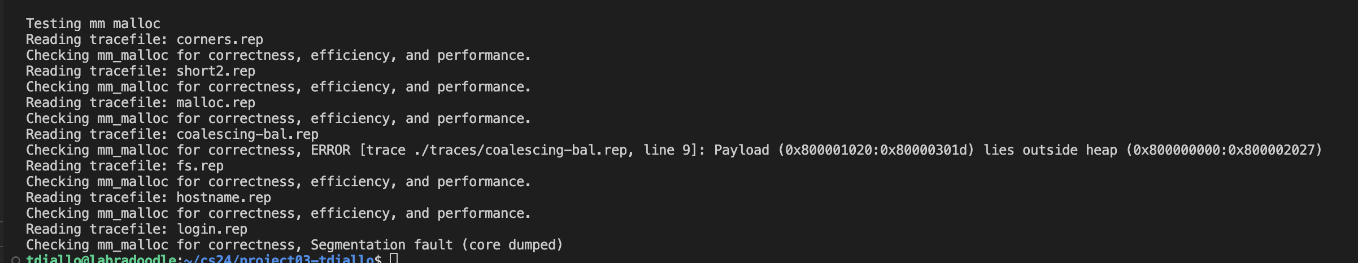Click the fs.rep tracefile name
The width and height of the screenshot is (1358, 263).
coord(200,166)
